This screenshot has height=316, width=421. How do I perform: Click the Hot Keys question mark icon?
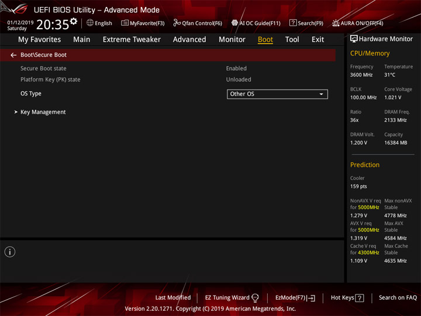(360, 298)
